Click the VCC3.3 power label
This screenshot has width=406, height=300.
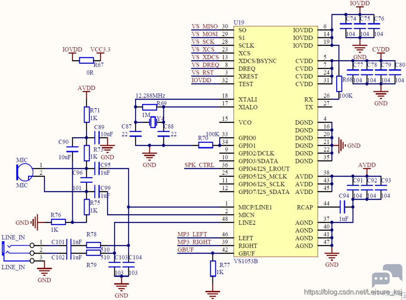click(x=100, y=49)
